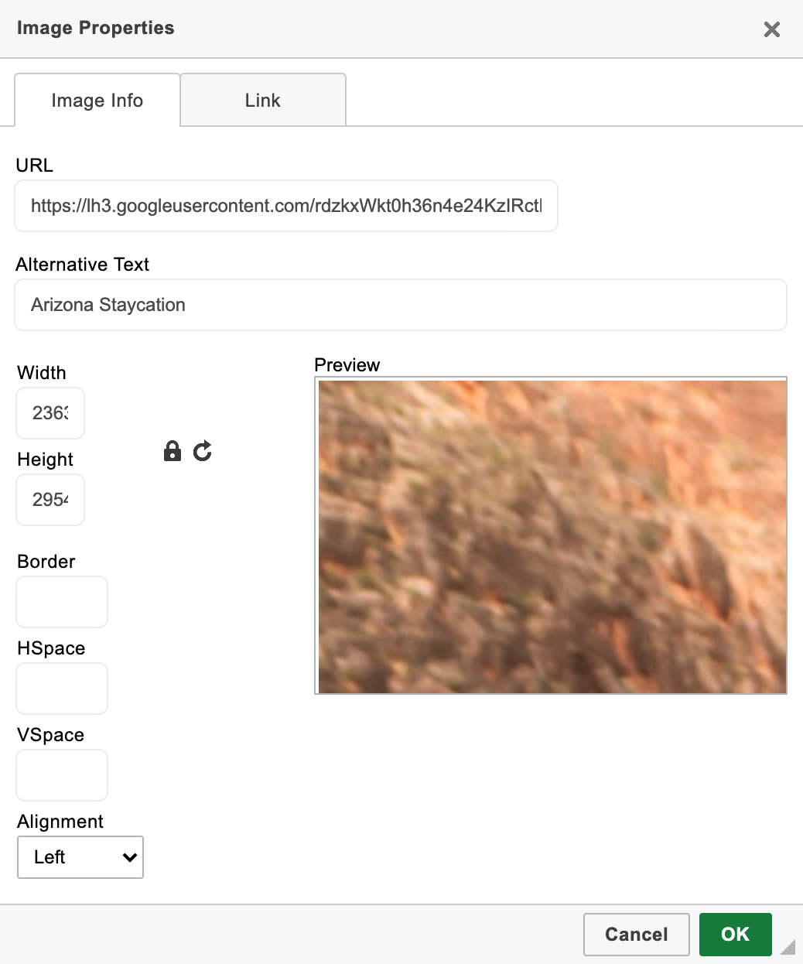Viewport: 803px width, 964px height.
Task: Select the Width input box
Action: click(50, 413)
